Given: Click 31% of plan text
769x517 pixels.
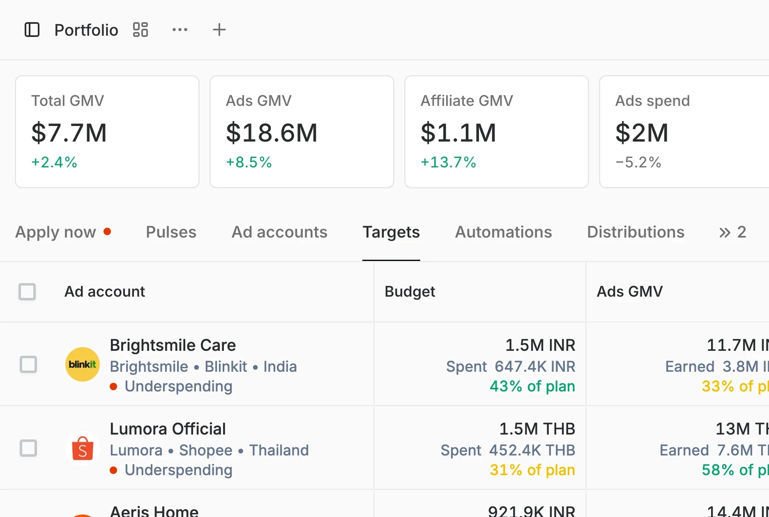Looking at the screenshot, I should pos(532,470).
